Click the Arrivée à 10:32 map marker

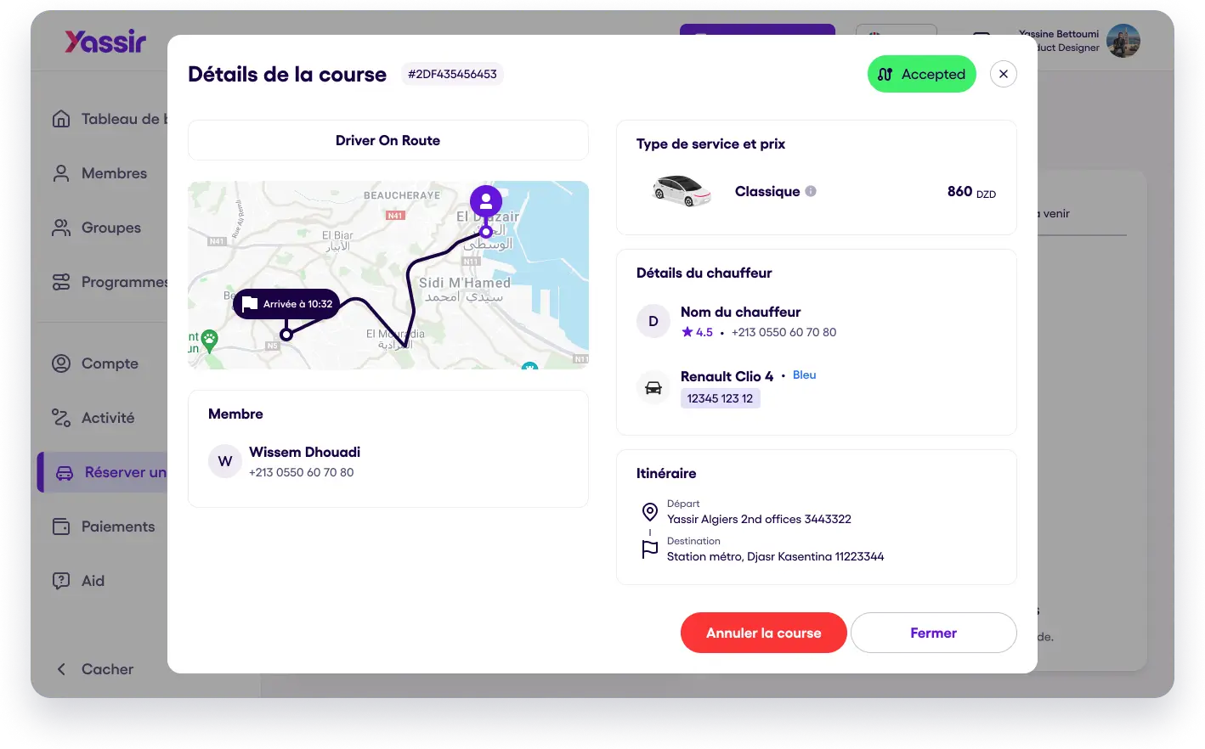286,304
